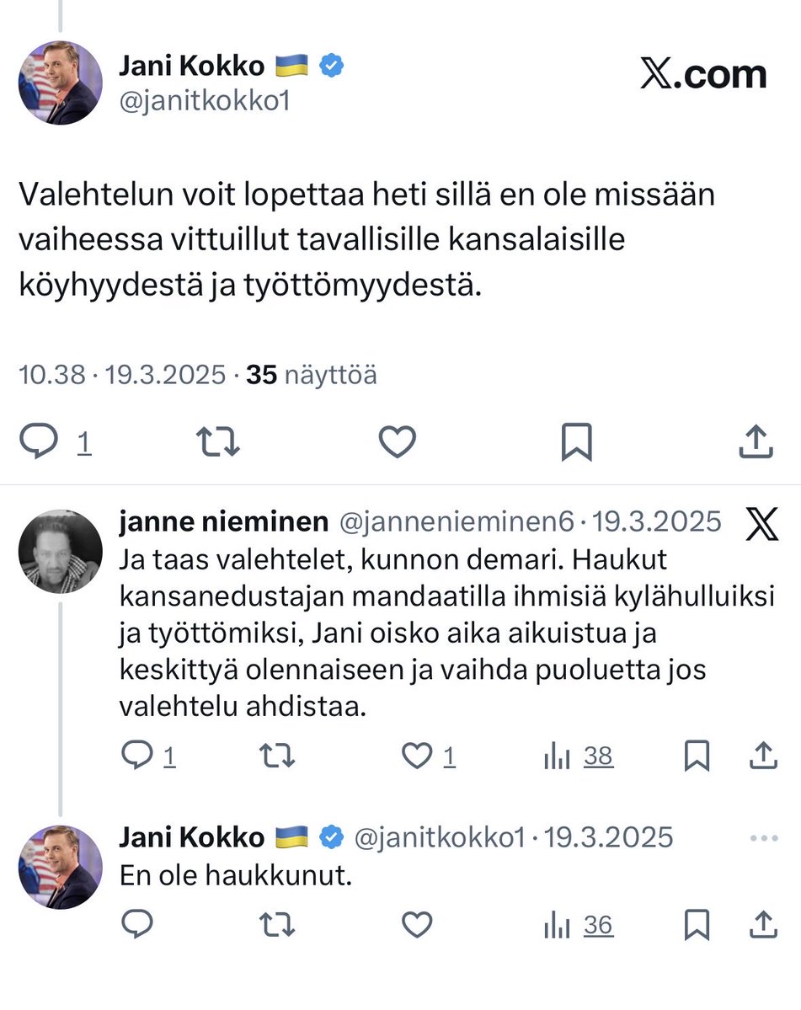Share the main Jani Kokko post
The width and height of the screenshot is (801, 1010).
[756, 441]
